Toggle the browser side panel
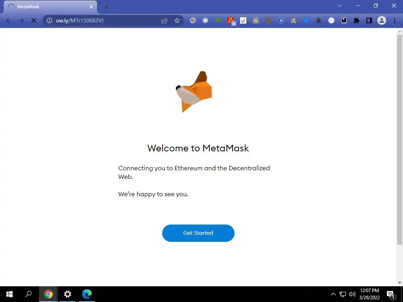 (x=369, y=20)
